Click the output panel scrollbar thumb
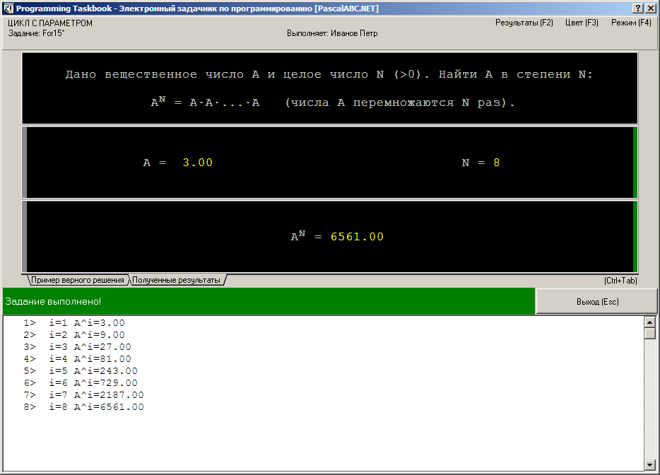This screenshot has height=475, width=660. tap(650, 334)
